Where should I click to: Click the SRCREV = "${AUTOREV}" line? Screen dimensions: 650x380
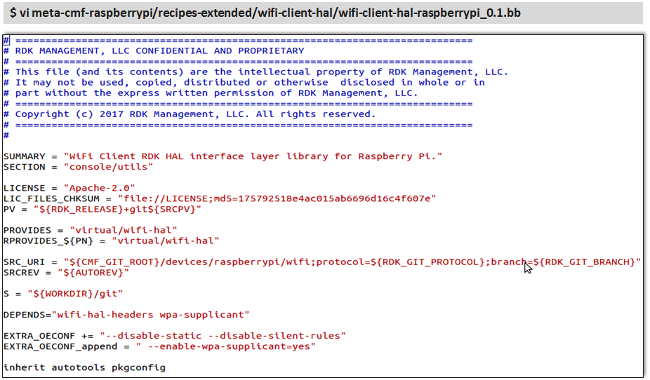tap(66, 272)
